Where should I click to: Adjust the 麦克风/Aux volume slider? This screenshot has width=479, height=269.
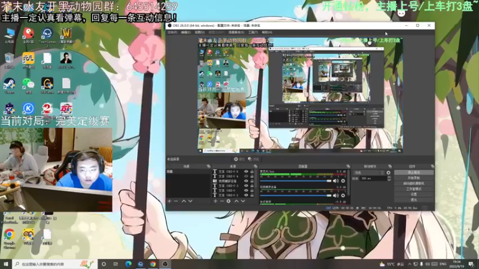[295, 181]
